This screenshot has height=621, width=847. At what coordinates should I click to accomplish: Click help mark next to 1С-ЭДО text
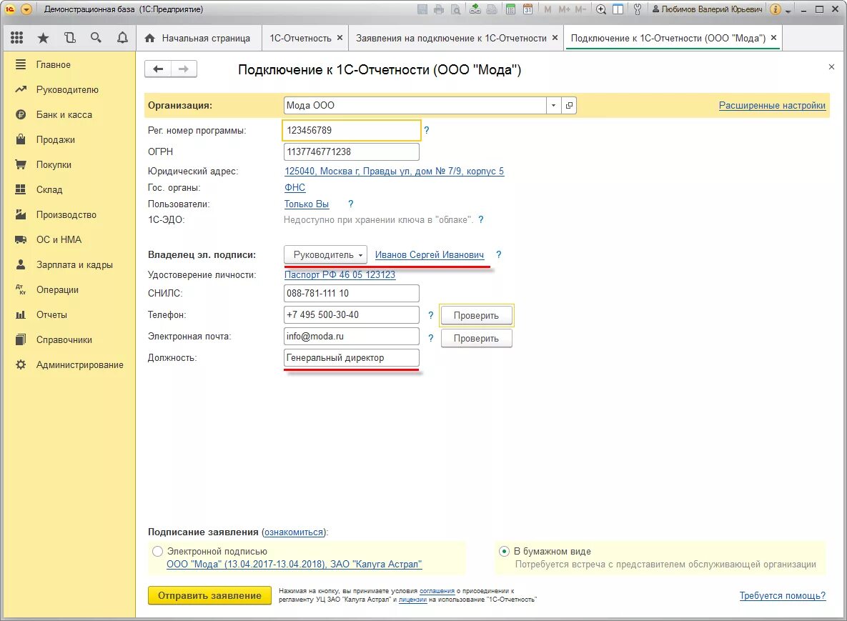click(x=481, y=220)
